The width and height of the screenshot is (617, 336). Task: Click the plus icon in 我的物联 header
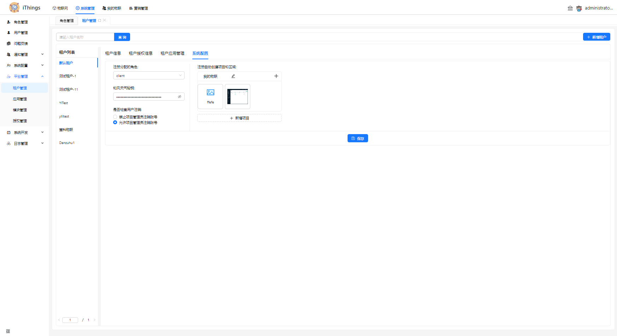click(276, 76)
